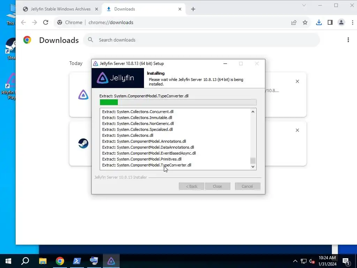Screen dimensions: 357x268
Task: Select the last log line System.ComponentModel.TypeConverter.dll
Action: coord(147,165)
